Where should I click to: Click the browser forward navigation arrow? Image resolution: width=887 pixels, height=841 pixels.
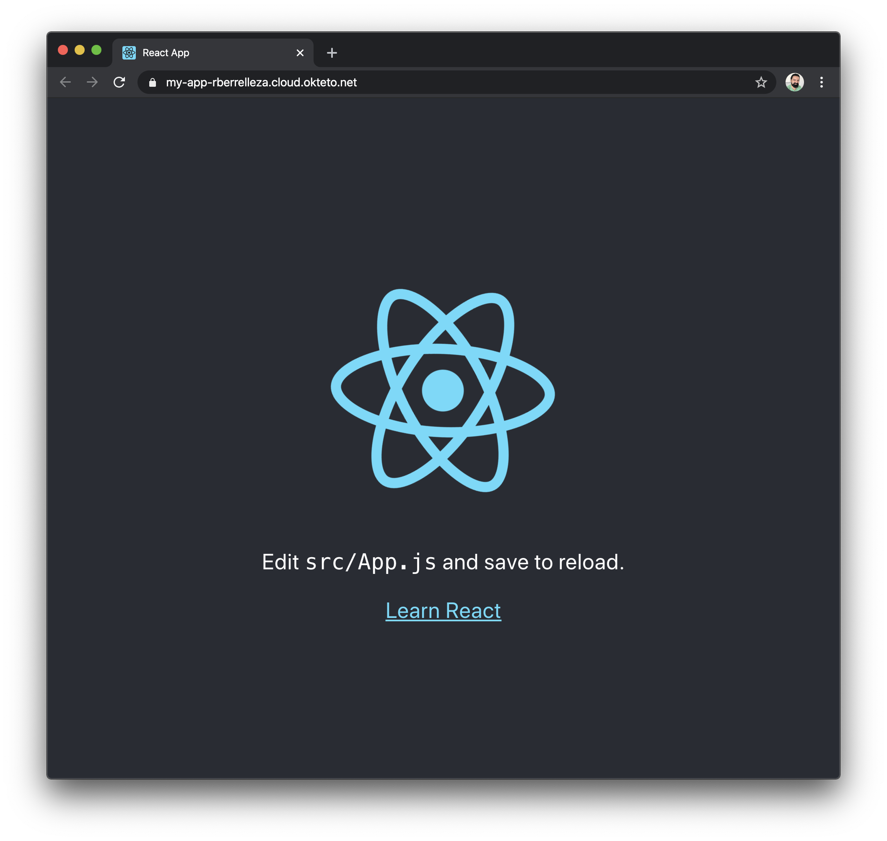[x=91, y=81]
